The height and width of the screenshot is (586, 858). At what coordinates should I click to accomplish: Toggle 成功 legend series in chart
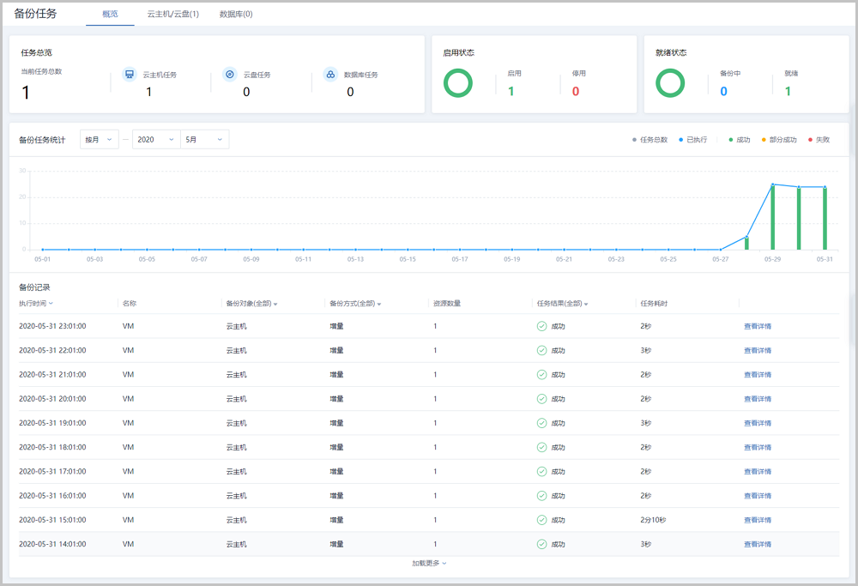click(x=739, y=140)
